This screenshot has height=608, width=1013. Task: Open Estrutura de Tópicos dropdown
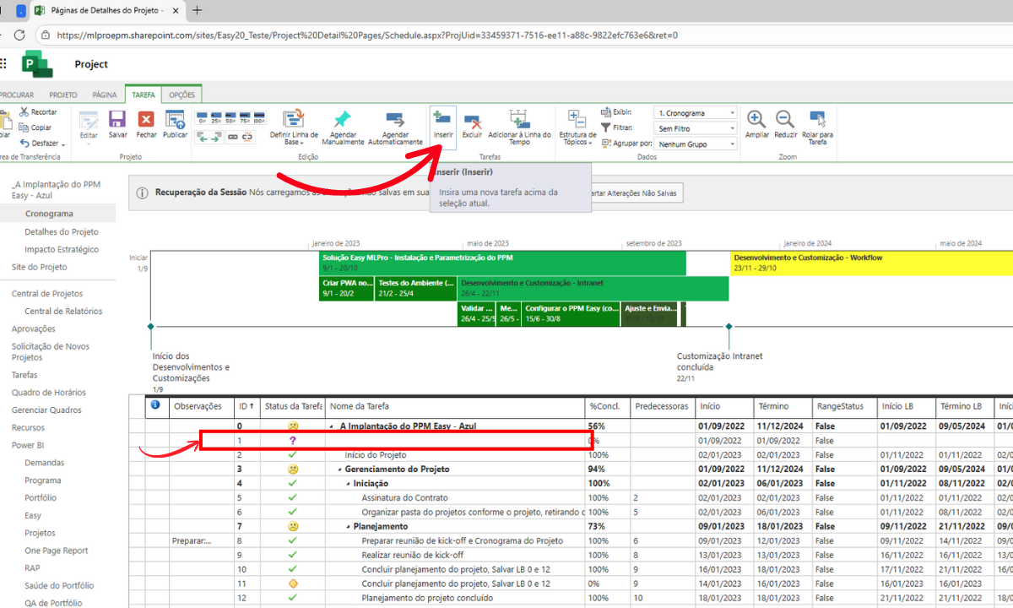click(x=577, y=128)
